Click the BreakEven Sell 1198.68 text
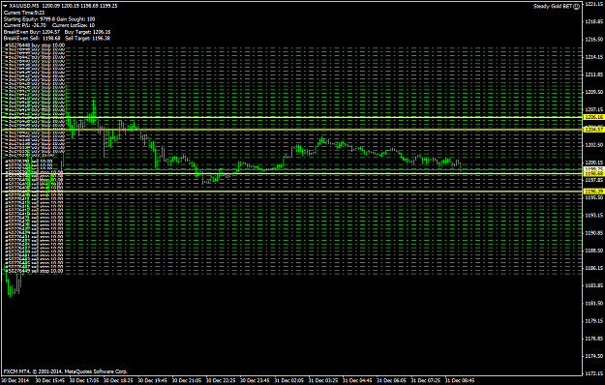The height and width of the screenshot is (385, 605). click(32, 39)
